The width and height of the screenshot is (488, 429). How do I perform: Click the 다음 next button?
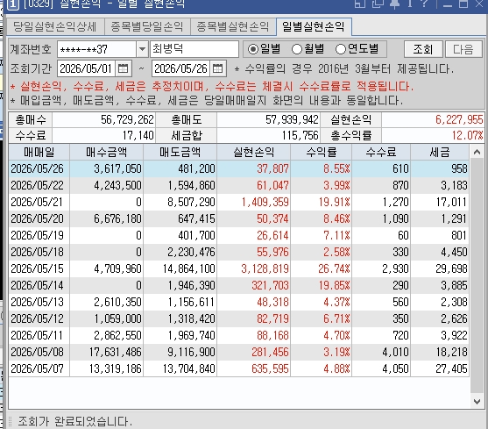point(463,49)
